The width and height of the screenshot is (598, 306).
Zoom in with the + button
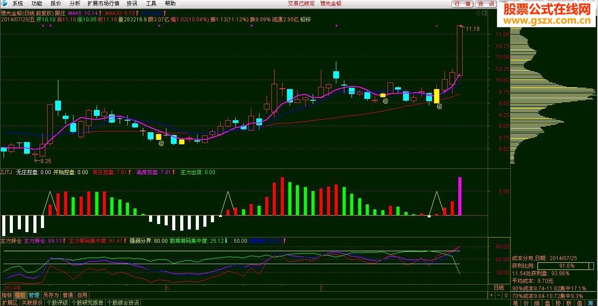pyautogui.click(x=491, y=295)
